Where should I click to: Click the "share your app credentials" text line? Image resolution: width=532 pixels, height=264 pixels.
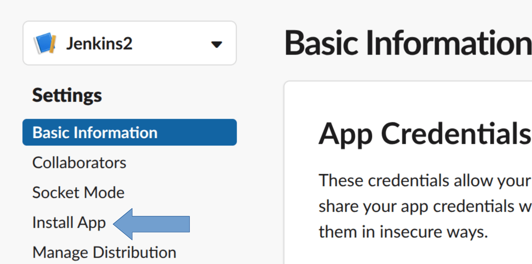pyautogui.click(x=425, y=206)
